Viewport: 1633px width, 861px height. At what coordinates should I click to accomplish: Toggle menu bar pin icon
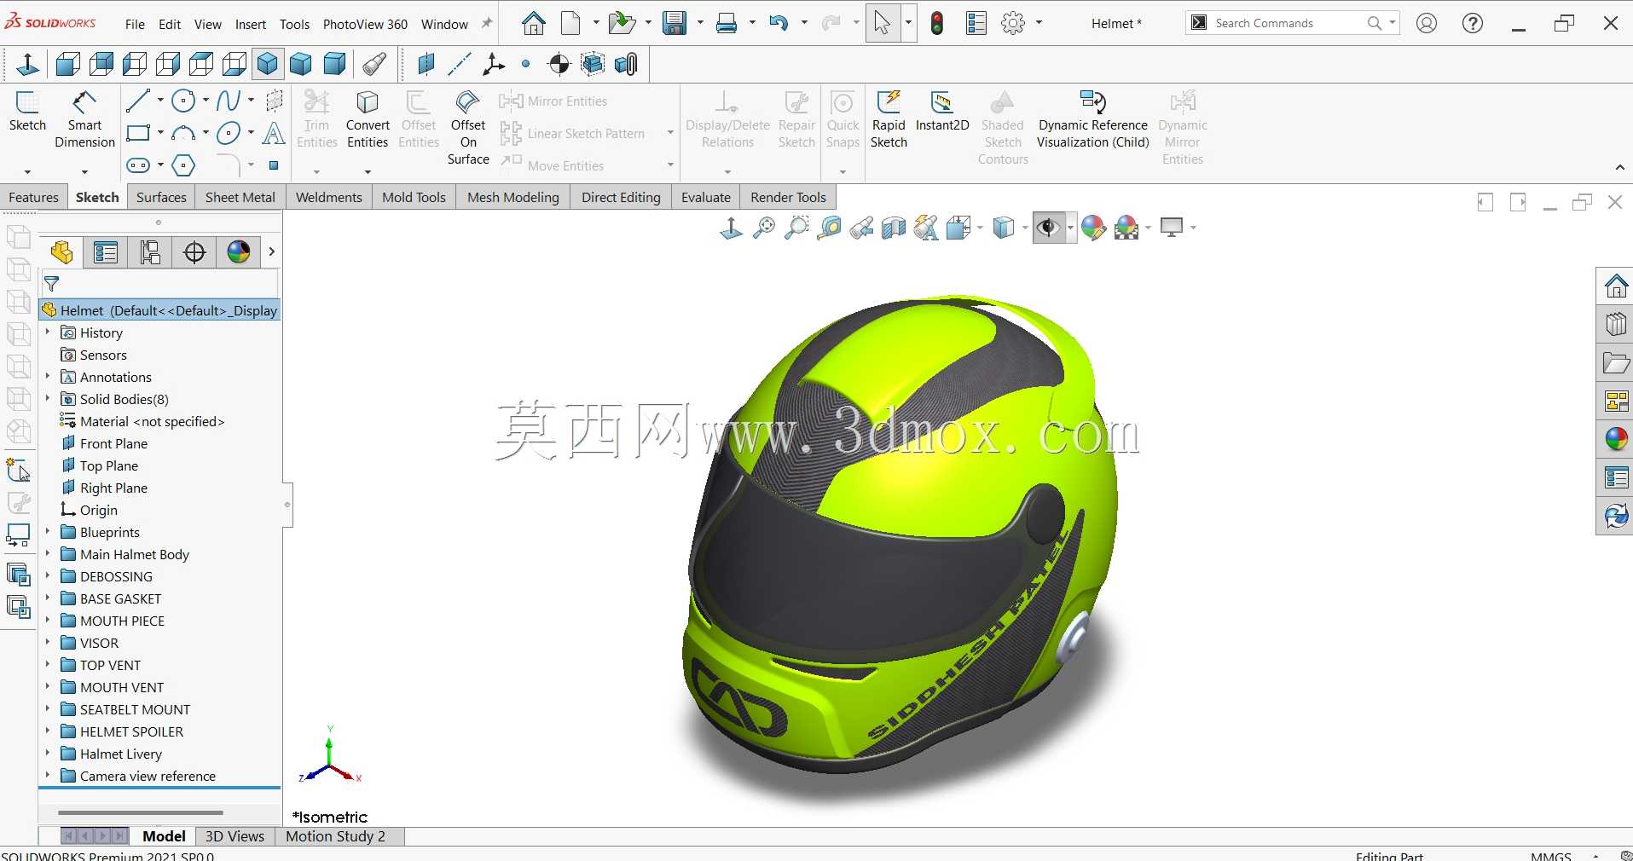coord(487,24)
